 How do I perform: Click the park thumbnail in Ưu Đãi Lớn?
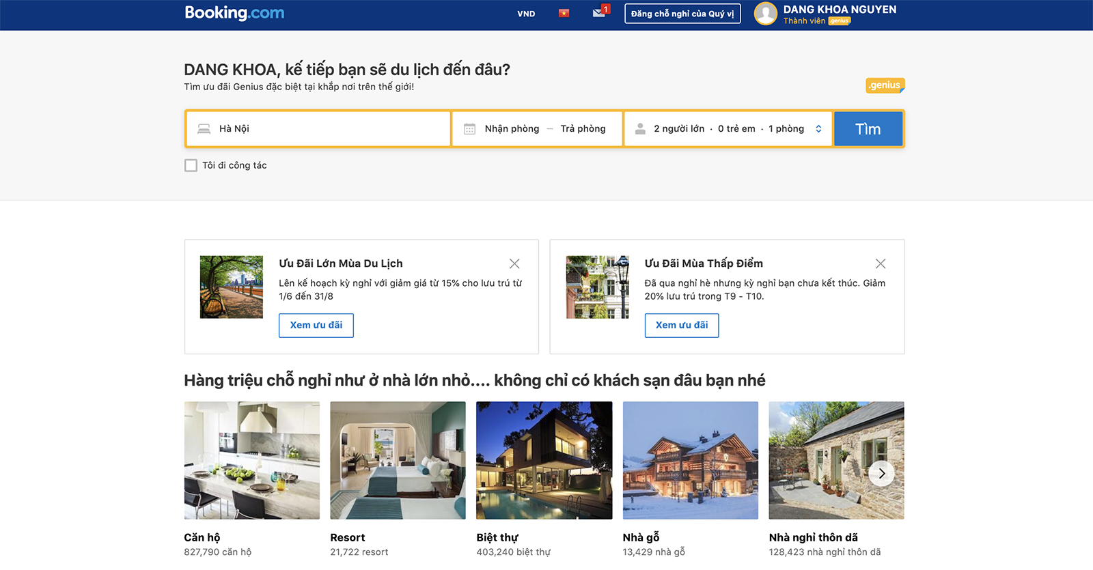click(232, 287)
